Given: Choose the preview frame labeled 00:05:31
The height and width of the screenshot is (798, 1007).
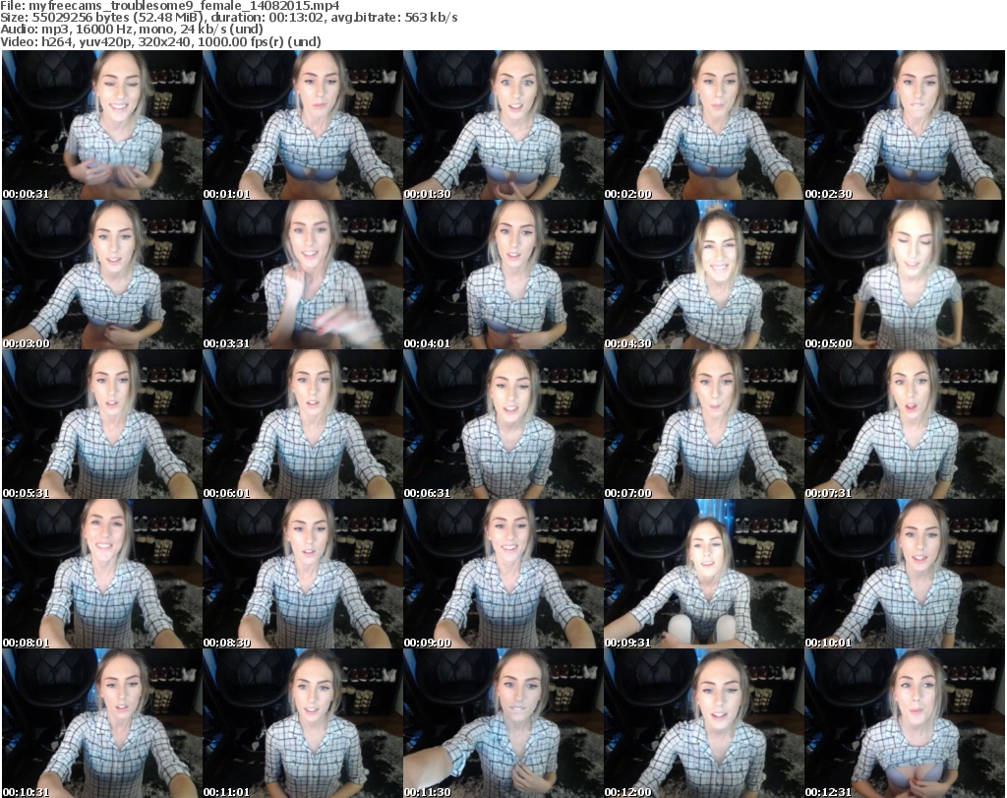Looking at the screenshot, I should pos(102,424).
